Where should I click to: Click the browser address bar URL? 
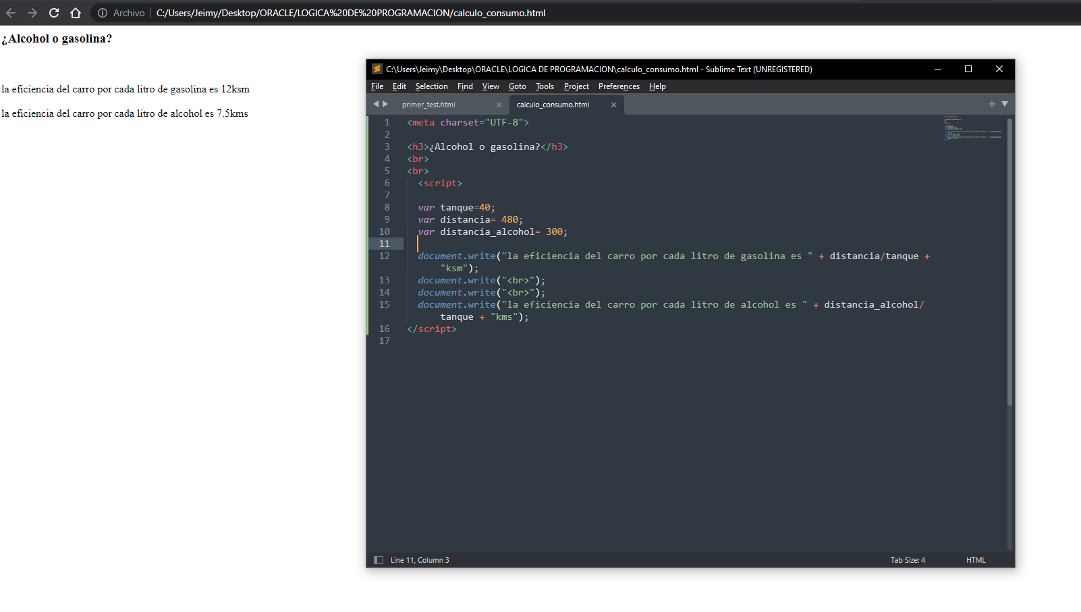pos(351,13)
